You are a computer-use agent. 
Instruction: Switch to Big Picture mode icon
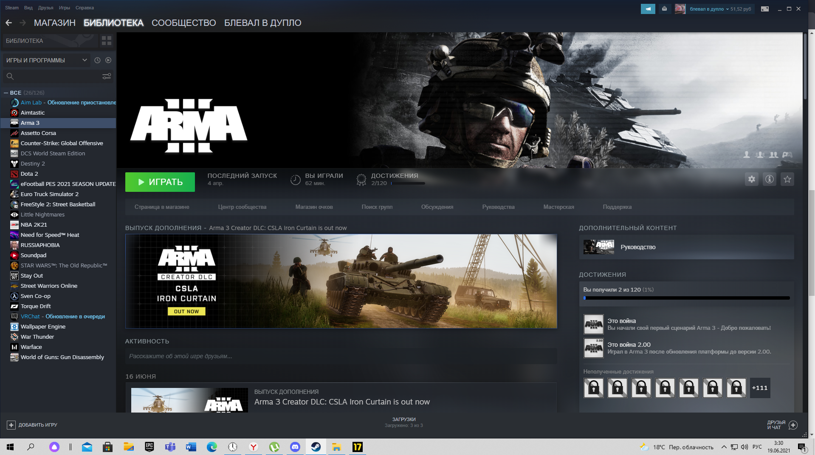click(764, 9)
